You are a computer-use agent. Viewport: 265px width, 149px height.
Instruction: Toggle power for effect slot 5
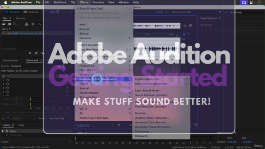click(x=7, y=92)
